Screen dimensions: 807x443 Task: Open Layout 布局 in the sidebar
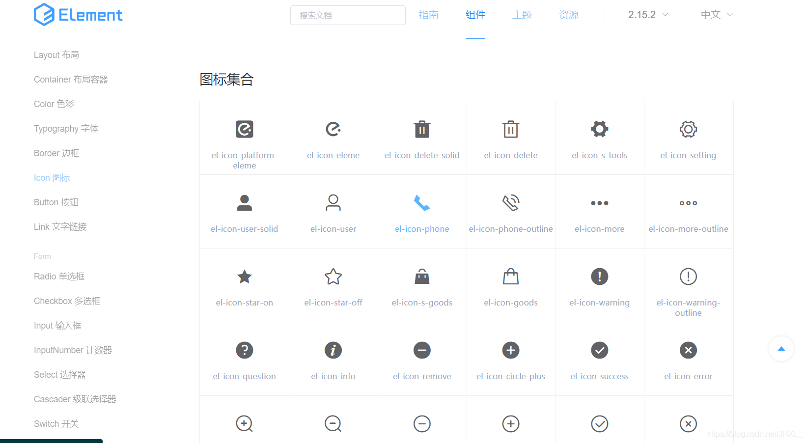click(x=56, y=55)
